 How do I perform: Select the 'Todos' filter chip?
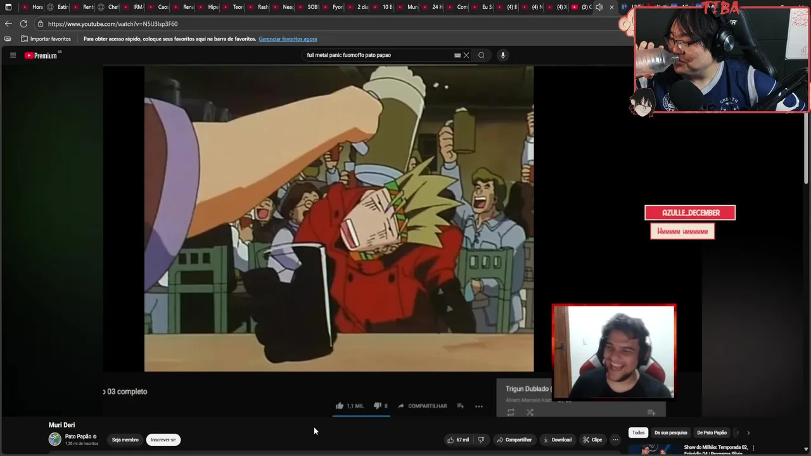pyautogui.click(x=638, y=433)
